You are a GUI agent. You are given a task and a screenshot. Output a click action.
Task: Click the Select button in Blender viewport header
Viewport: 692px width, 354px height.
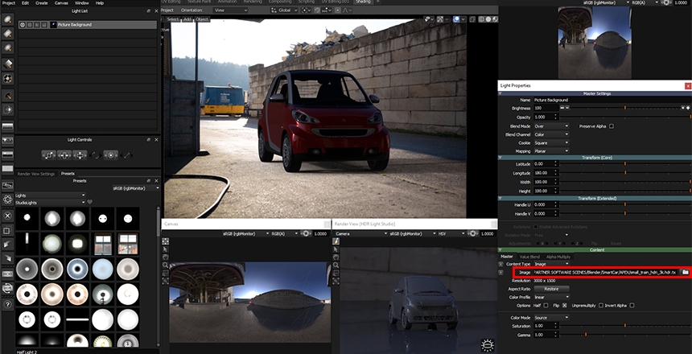tap(173, 19)
